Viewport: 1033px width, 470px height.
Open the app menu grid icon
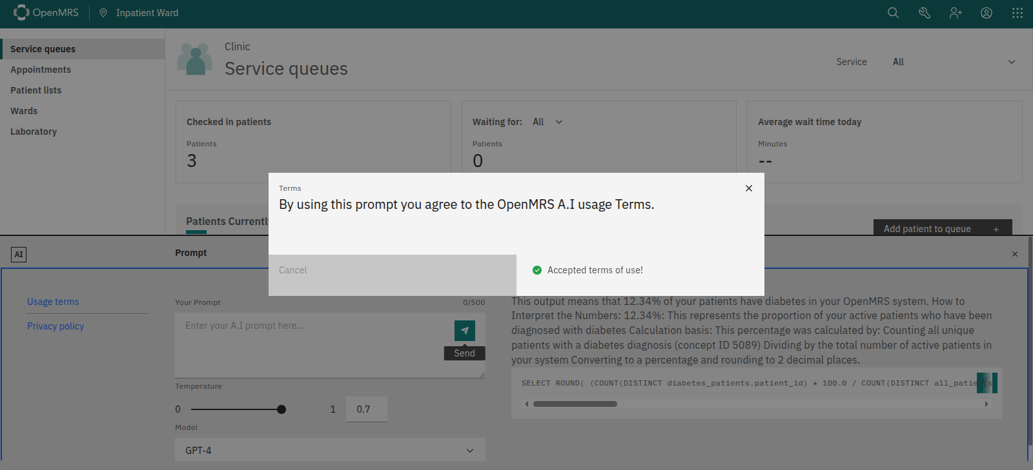1018,13
